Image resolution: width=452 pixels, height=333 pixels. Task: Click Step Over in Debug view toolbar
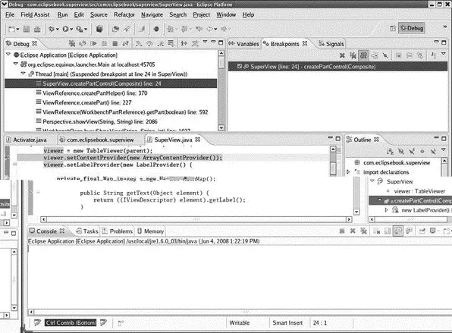tap(149, 43)
